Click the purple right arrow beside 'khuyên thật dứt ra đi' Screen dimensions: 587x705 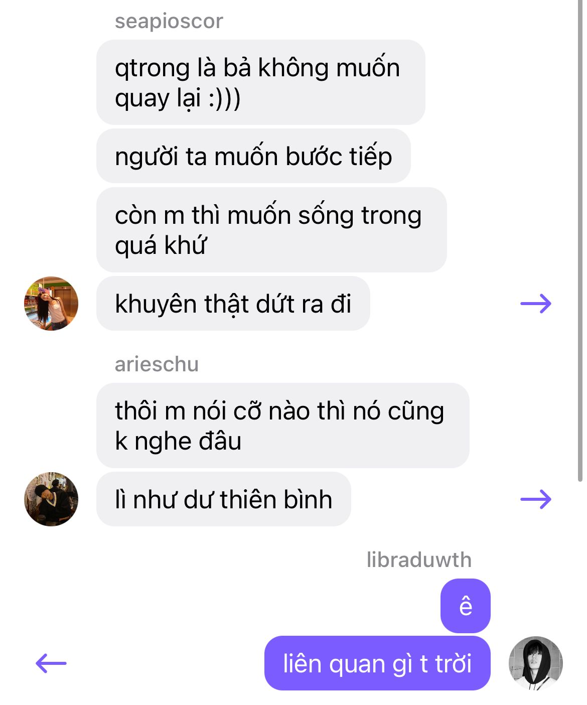[x=536, y=304]
